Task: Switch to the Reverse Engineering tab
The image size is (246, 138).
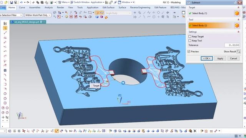Action: [140, 7]
